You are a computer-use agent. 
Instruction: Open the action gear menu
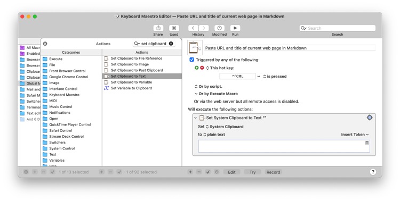[370, 118]
